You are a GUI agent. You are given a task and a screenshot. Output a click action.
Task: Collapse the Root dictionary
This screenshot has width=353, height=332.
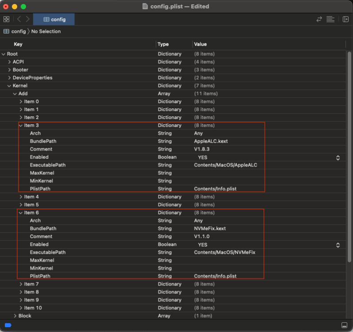4,54
